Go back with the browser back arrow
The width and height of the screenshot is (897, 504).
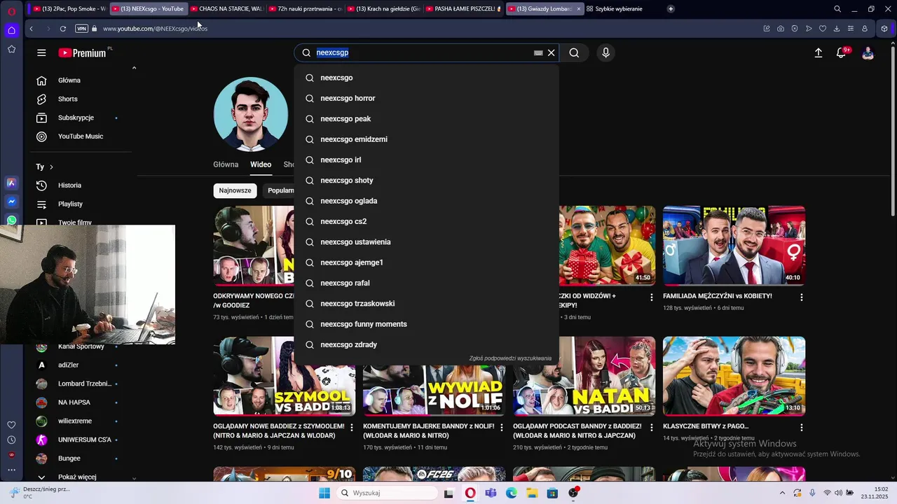32,29
